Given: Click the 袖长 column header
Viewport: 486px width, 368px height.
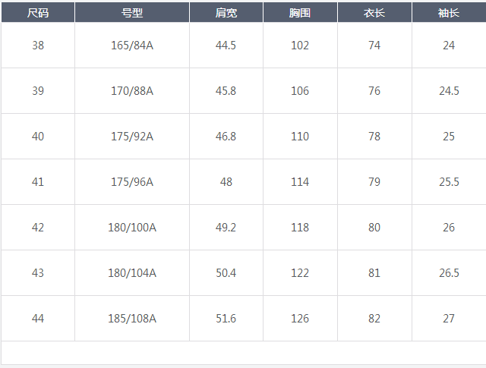Looking at the screenshot, I should click(449, 13).
